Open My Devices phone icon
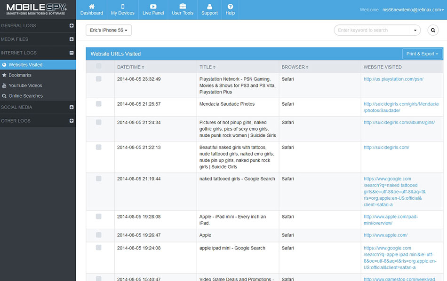Viewport: 447px width, 281px height. (122, 7)
